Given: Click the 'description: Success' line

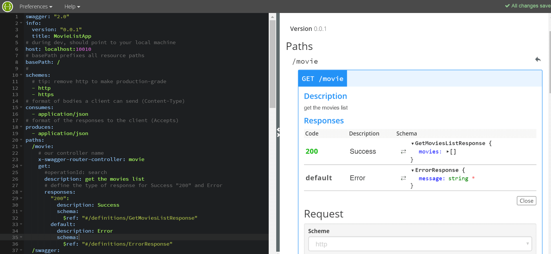Looking at the screenshot, I should pos(88,205).
